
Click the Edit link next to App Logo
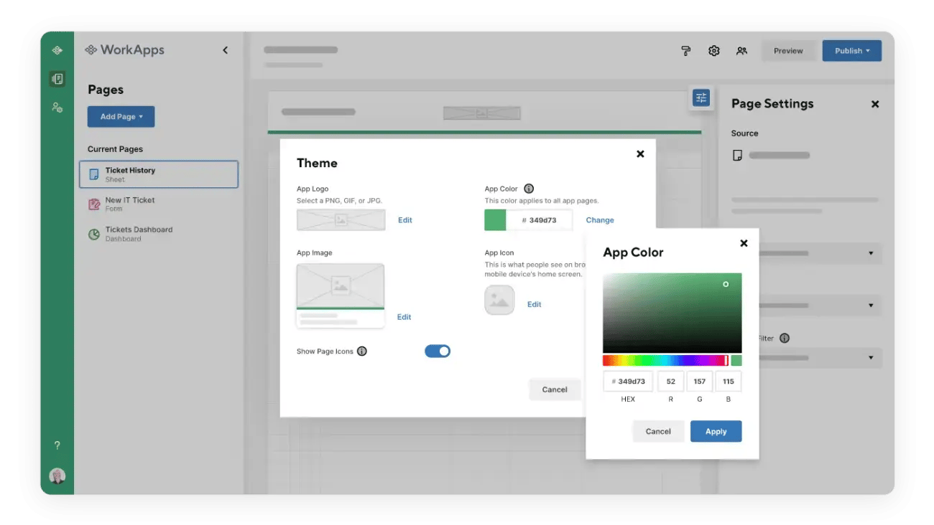pyautogui.click(x=405, y=220)
